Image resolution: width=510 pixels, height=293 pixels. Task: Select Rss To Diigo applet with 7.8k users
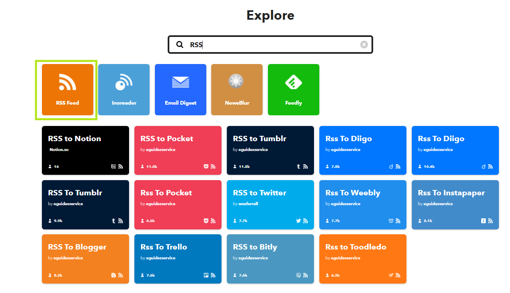(x=363, y=150)
